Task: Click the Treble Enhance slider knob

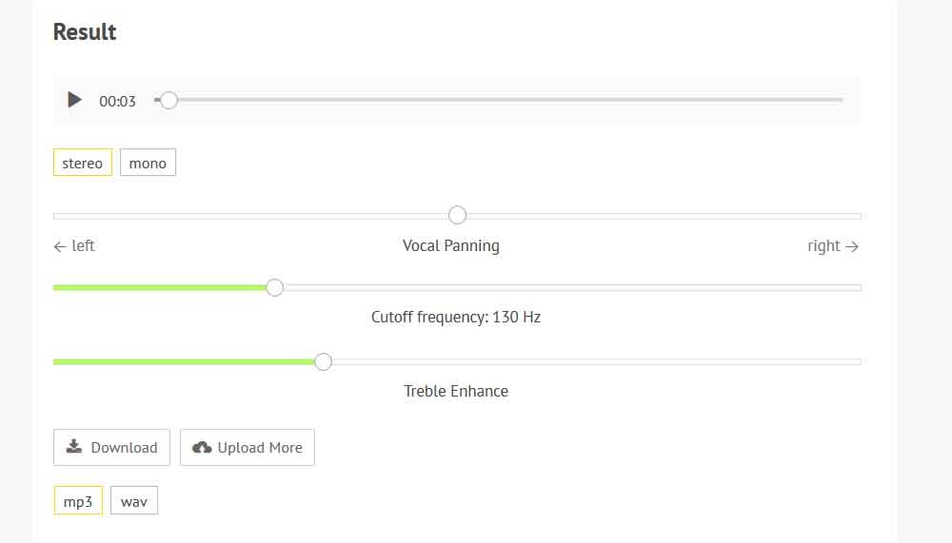Action: pyautogui.click(x=323, y=361)
